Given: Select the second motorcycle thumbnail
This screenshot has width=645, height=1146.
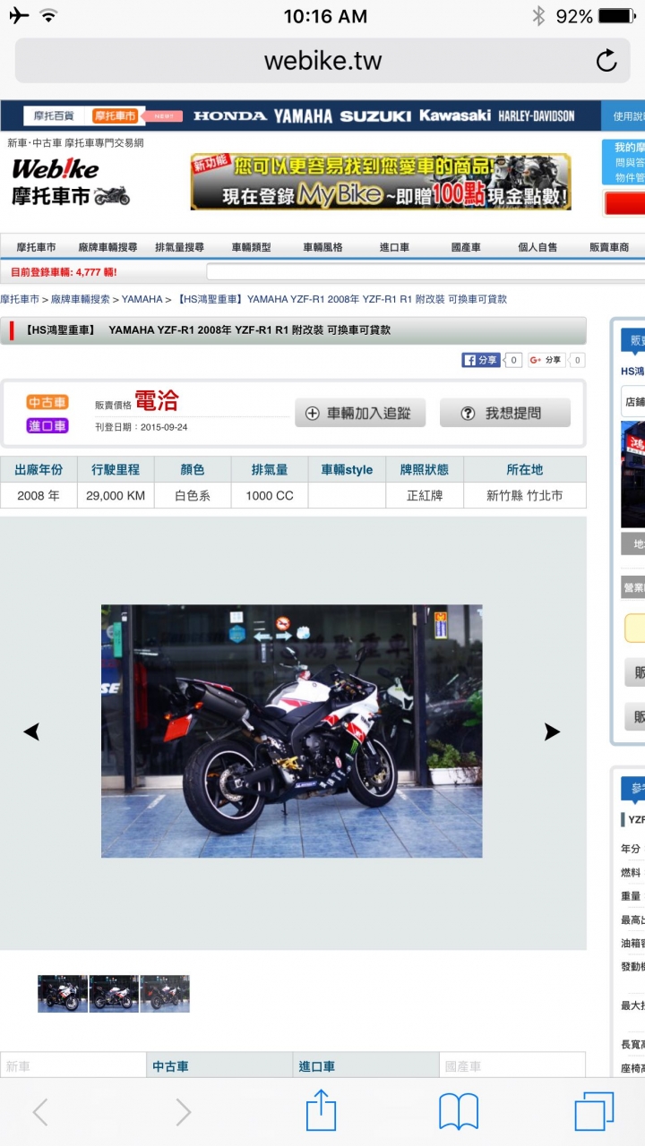Looking at the screenshot, I should click(114, 994).
